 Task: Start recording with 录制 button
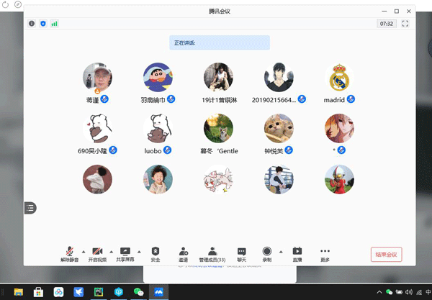[x=266, y=253]
